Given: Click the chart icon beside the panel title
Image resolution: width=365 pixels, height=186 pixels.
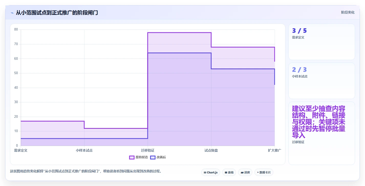Looking at the screenshot, I should click(x=12, y=13).
